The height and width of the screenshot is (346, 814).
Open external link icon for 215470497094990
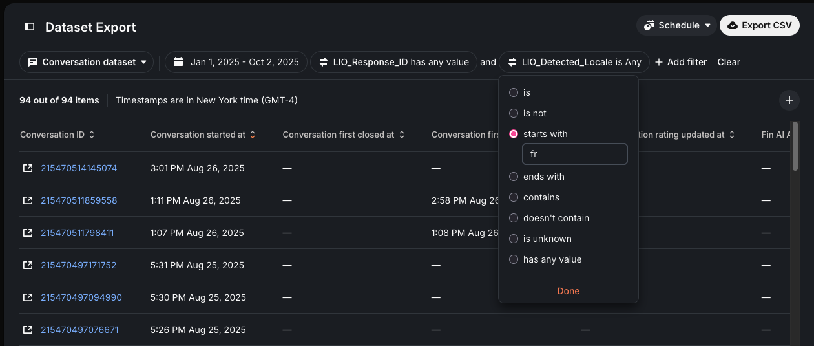[x=28, y=297]
